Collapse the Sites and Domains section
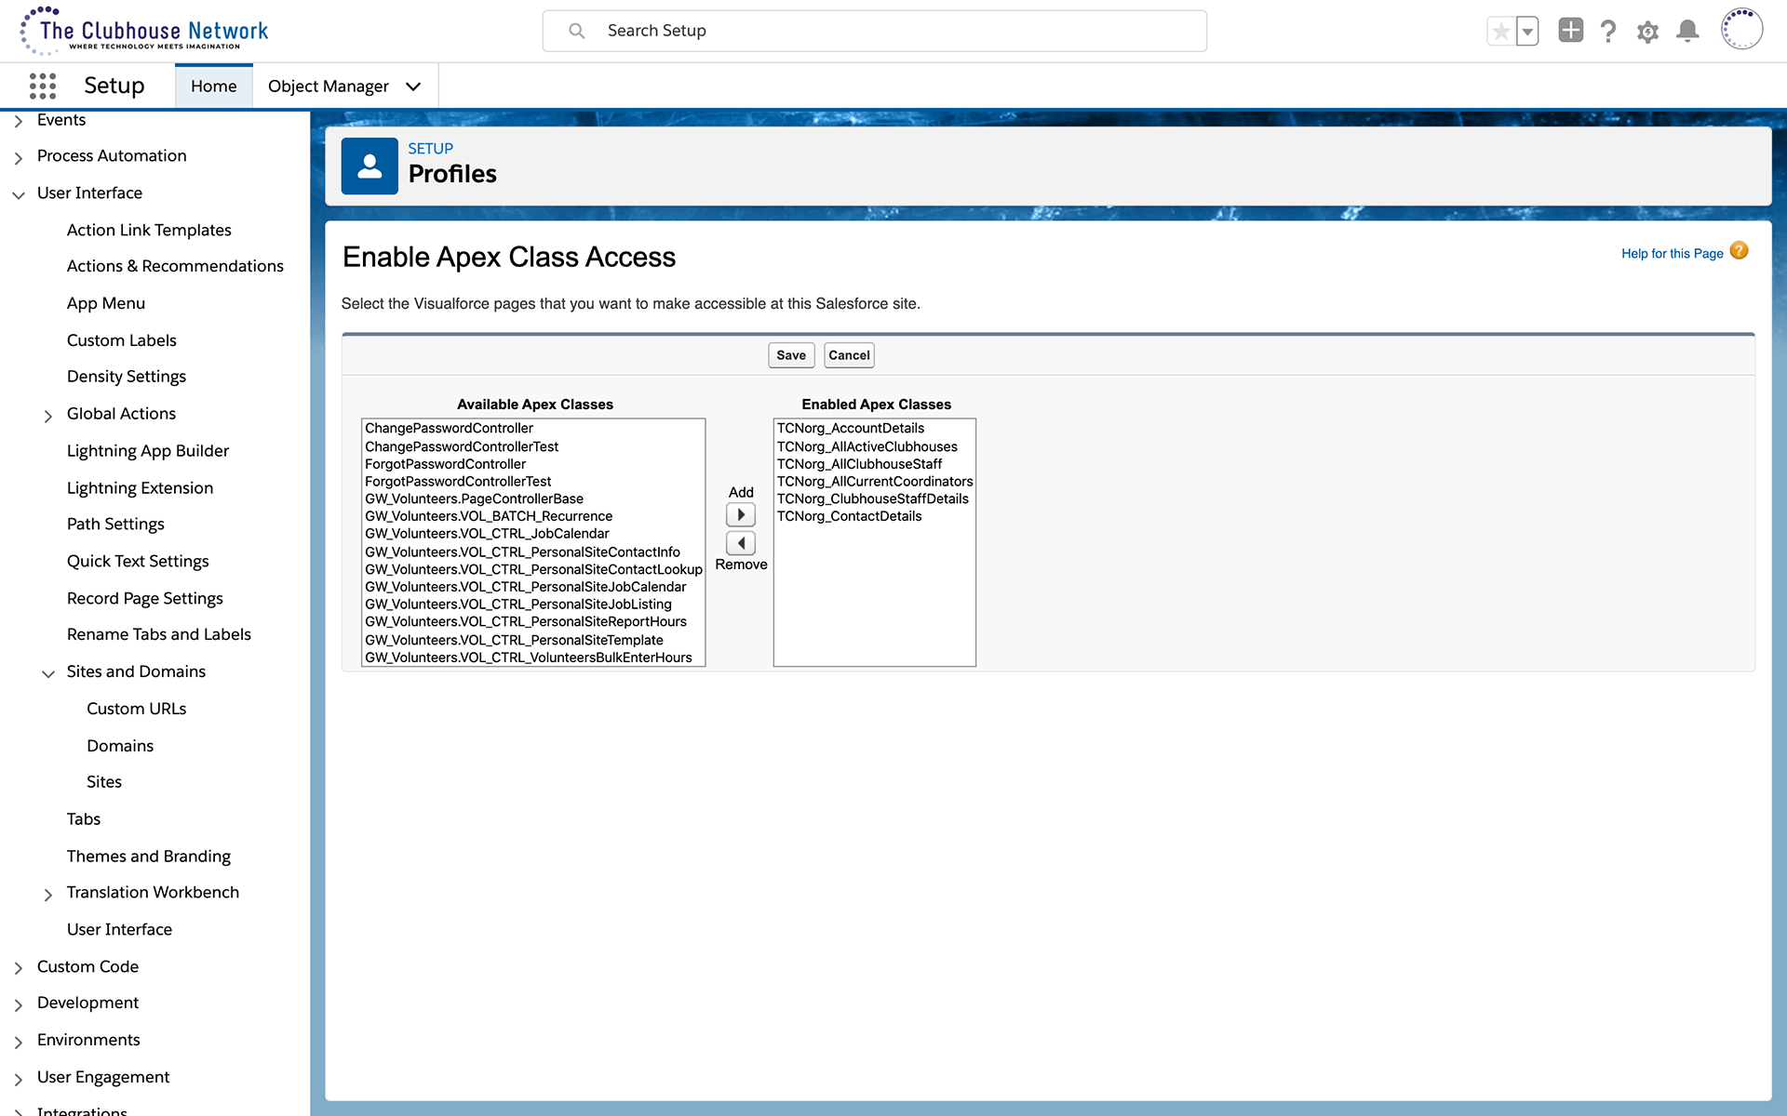Viewport: 1787px width, 1116px height. pyautogui.click(x=48, y=673)
